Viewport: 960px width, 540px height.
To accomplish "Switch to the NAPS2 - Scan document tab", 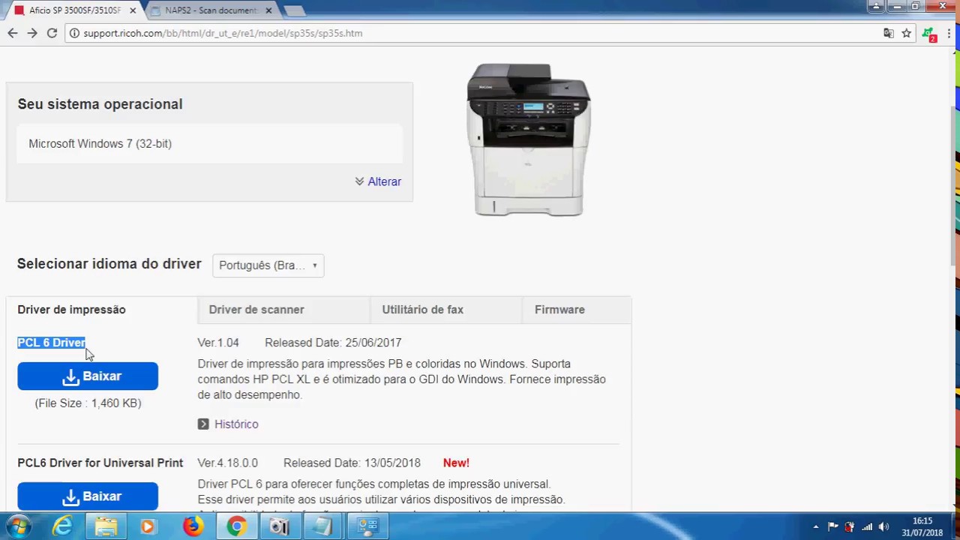I will (210, 10).
